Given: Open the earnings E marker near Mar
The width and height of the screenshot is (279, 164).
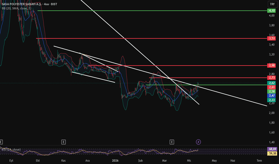Looking at the screenshot, I should coord(172,142).
